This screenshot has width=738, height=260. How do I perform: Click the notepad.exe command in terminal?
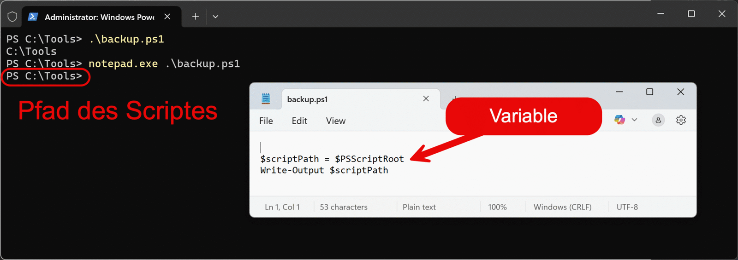click(x=123, y=64)
